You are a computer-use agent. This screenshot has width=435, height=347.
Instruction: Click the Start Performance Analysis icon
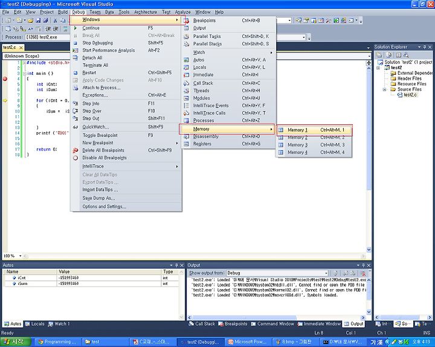click(x=75, y=51)
